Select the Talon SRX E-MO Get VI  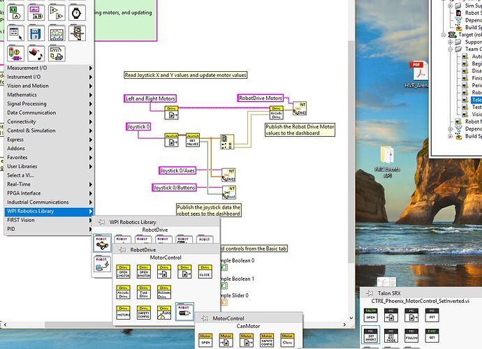tap(432, 336)
